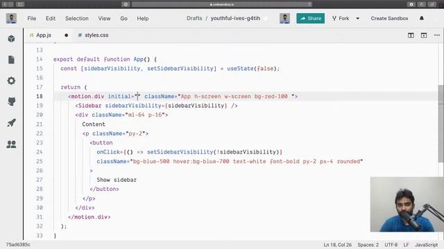
Task: Open the Explorer file icon in sidebar
Action: pyautogui.click(x=11, y=60)
